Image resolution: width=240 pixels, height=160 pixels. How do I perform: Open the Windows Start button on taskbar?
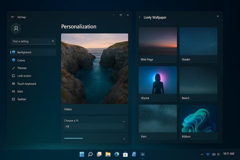tap(82, 154)
